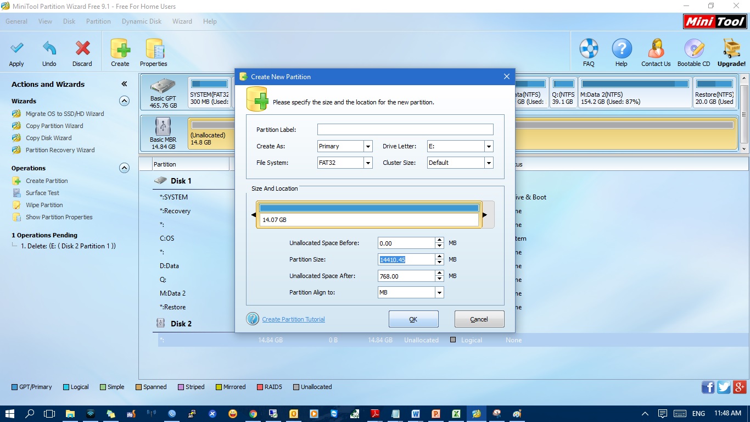
Task: Click the Partition Size input field
Action: point(406,259)
